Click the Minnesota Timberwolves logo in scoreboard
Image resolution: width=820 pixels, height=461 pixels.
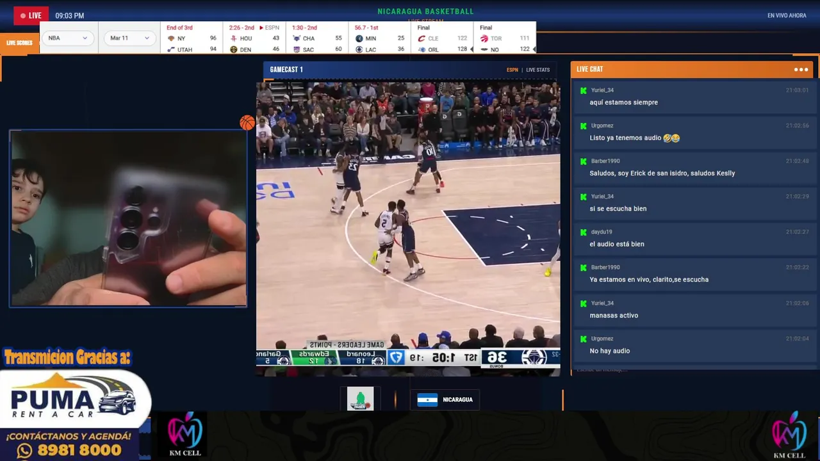pyautogui.click(x=359, y=38)
